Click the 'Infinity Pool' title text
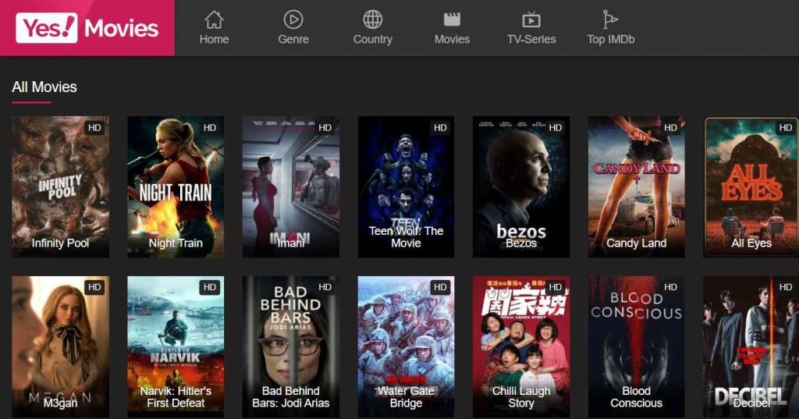Viewport: 799px width, 419px height. [61, 243]
